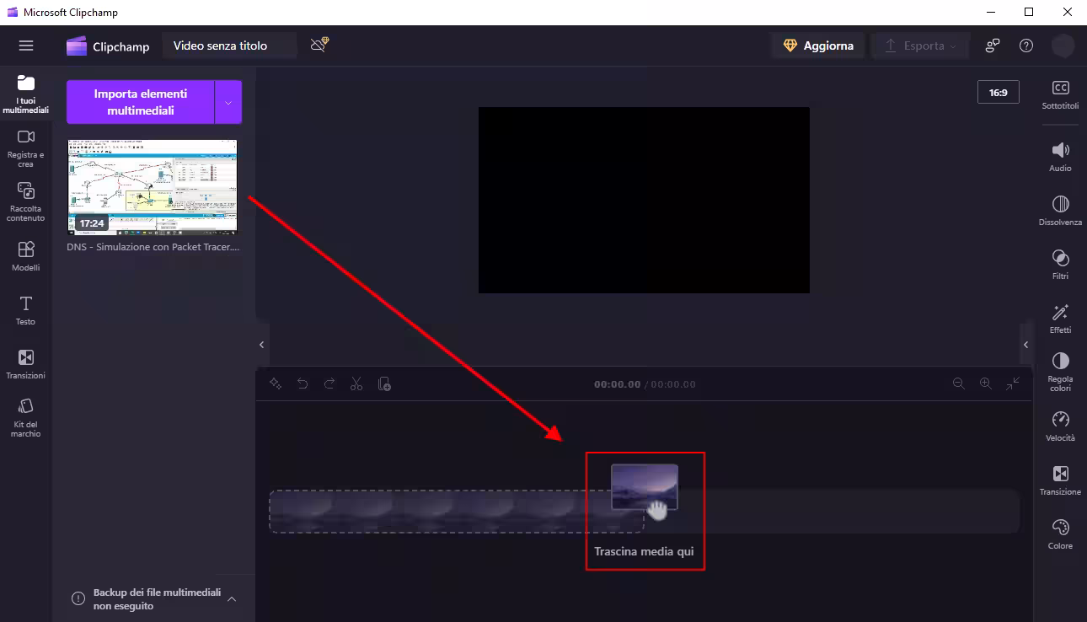
Task: Toggle timeline fit-to-screen zoom
Action: pyautogui.click(x=1012, y=383)
